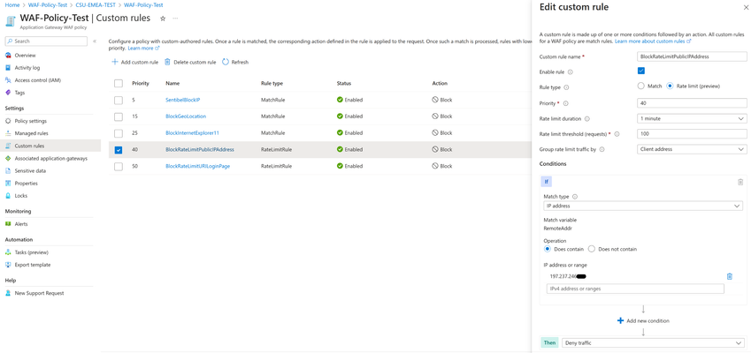Click the favorite star icon beside the title
Screen dimensions: 751x353
[x=163, y=19]
